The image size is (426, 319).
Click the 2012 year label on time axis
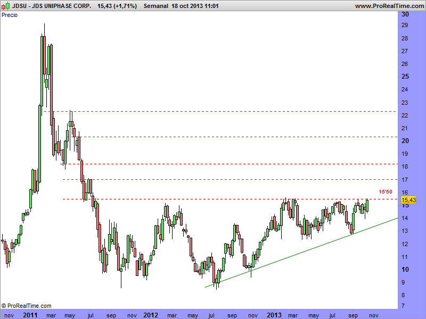(x=151, y=315)
